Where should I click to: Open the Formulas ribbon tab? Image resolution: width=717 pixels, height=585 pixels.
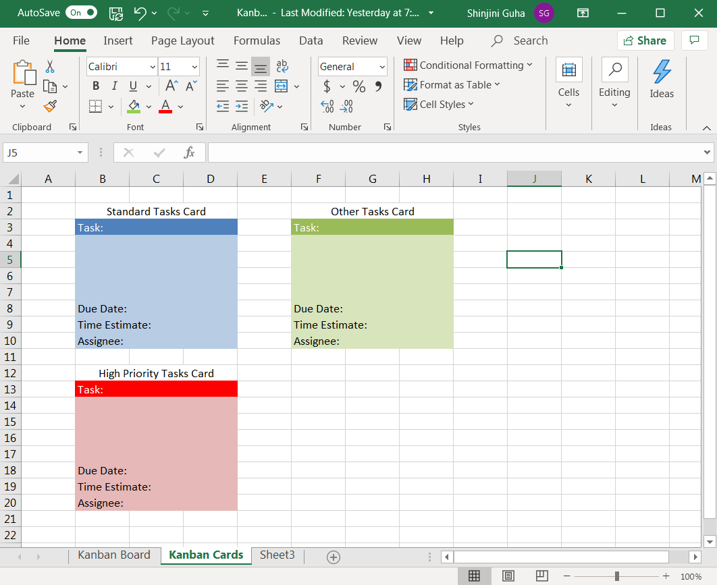(x=257, y=40)
